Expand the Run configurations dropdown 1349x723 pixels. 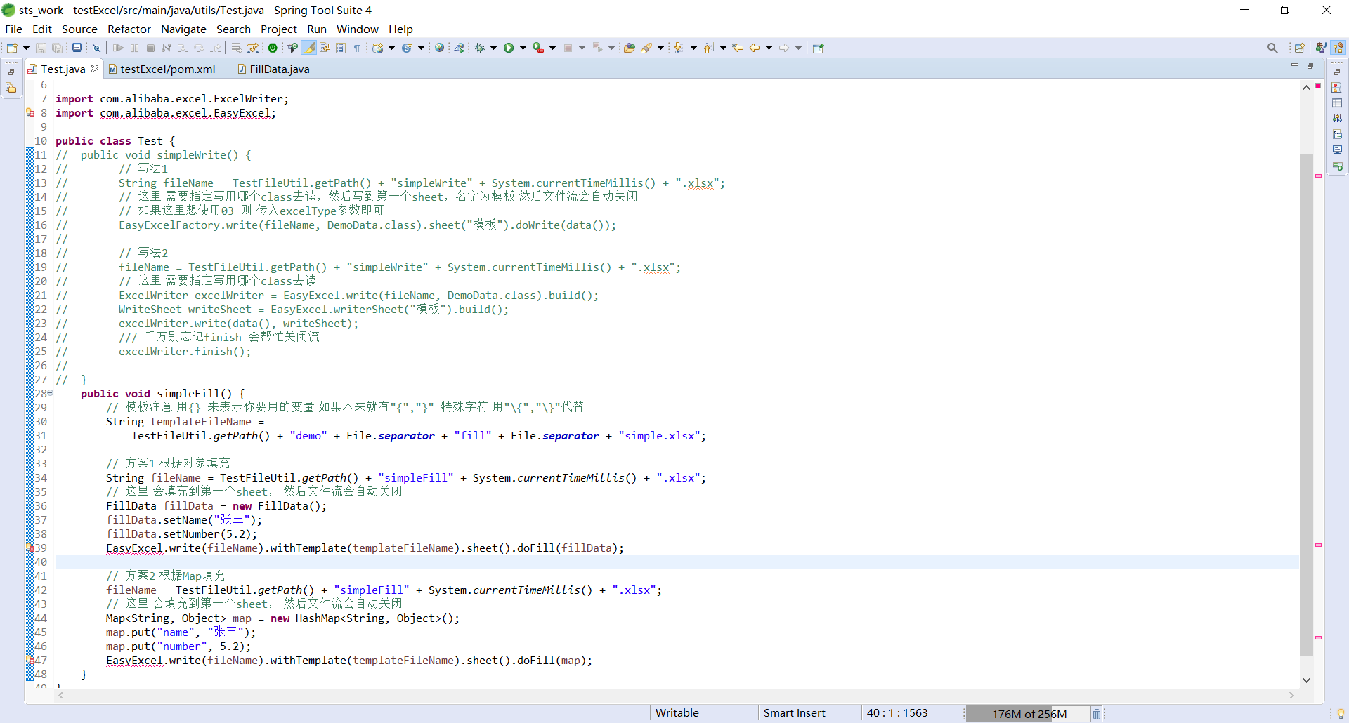(x=523, y=48)
